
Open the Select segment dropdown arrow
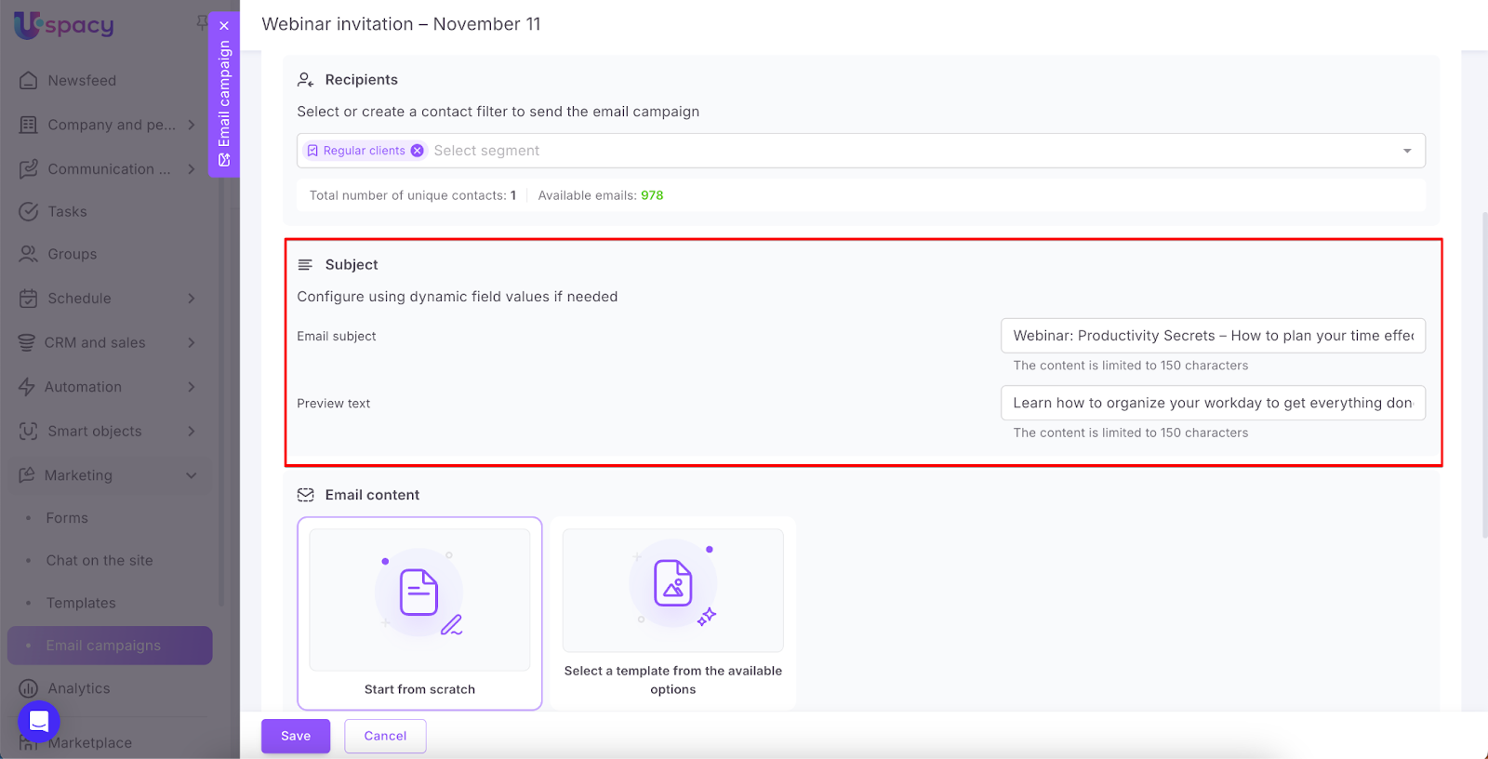[1406, 151]
